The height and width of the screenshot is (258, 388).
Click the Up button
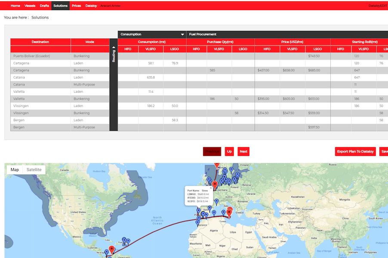coord(229,151)
